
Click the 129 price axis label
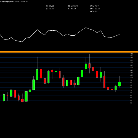132,65
